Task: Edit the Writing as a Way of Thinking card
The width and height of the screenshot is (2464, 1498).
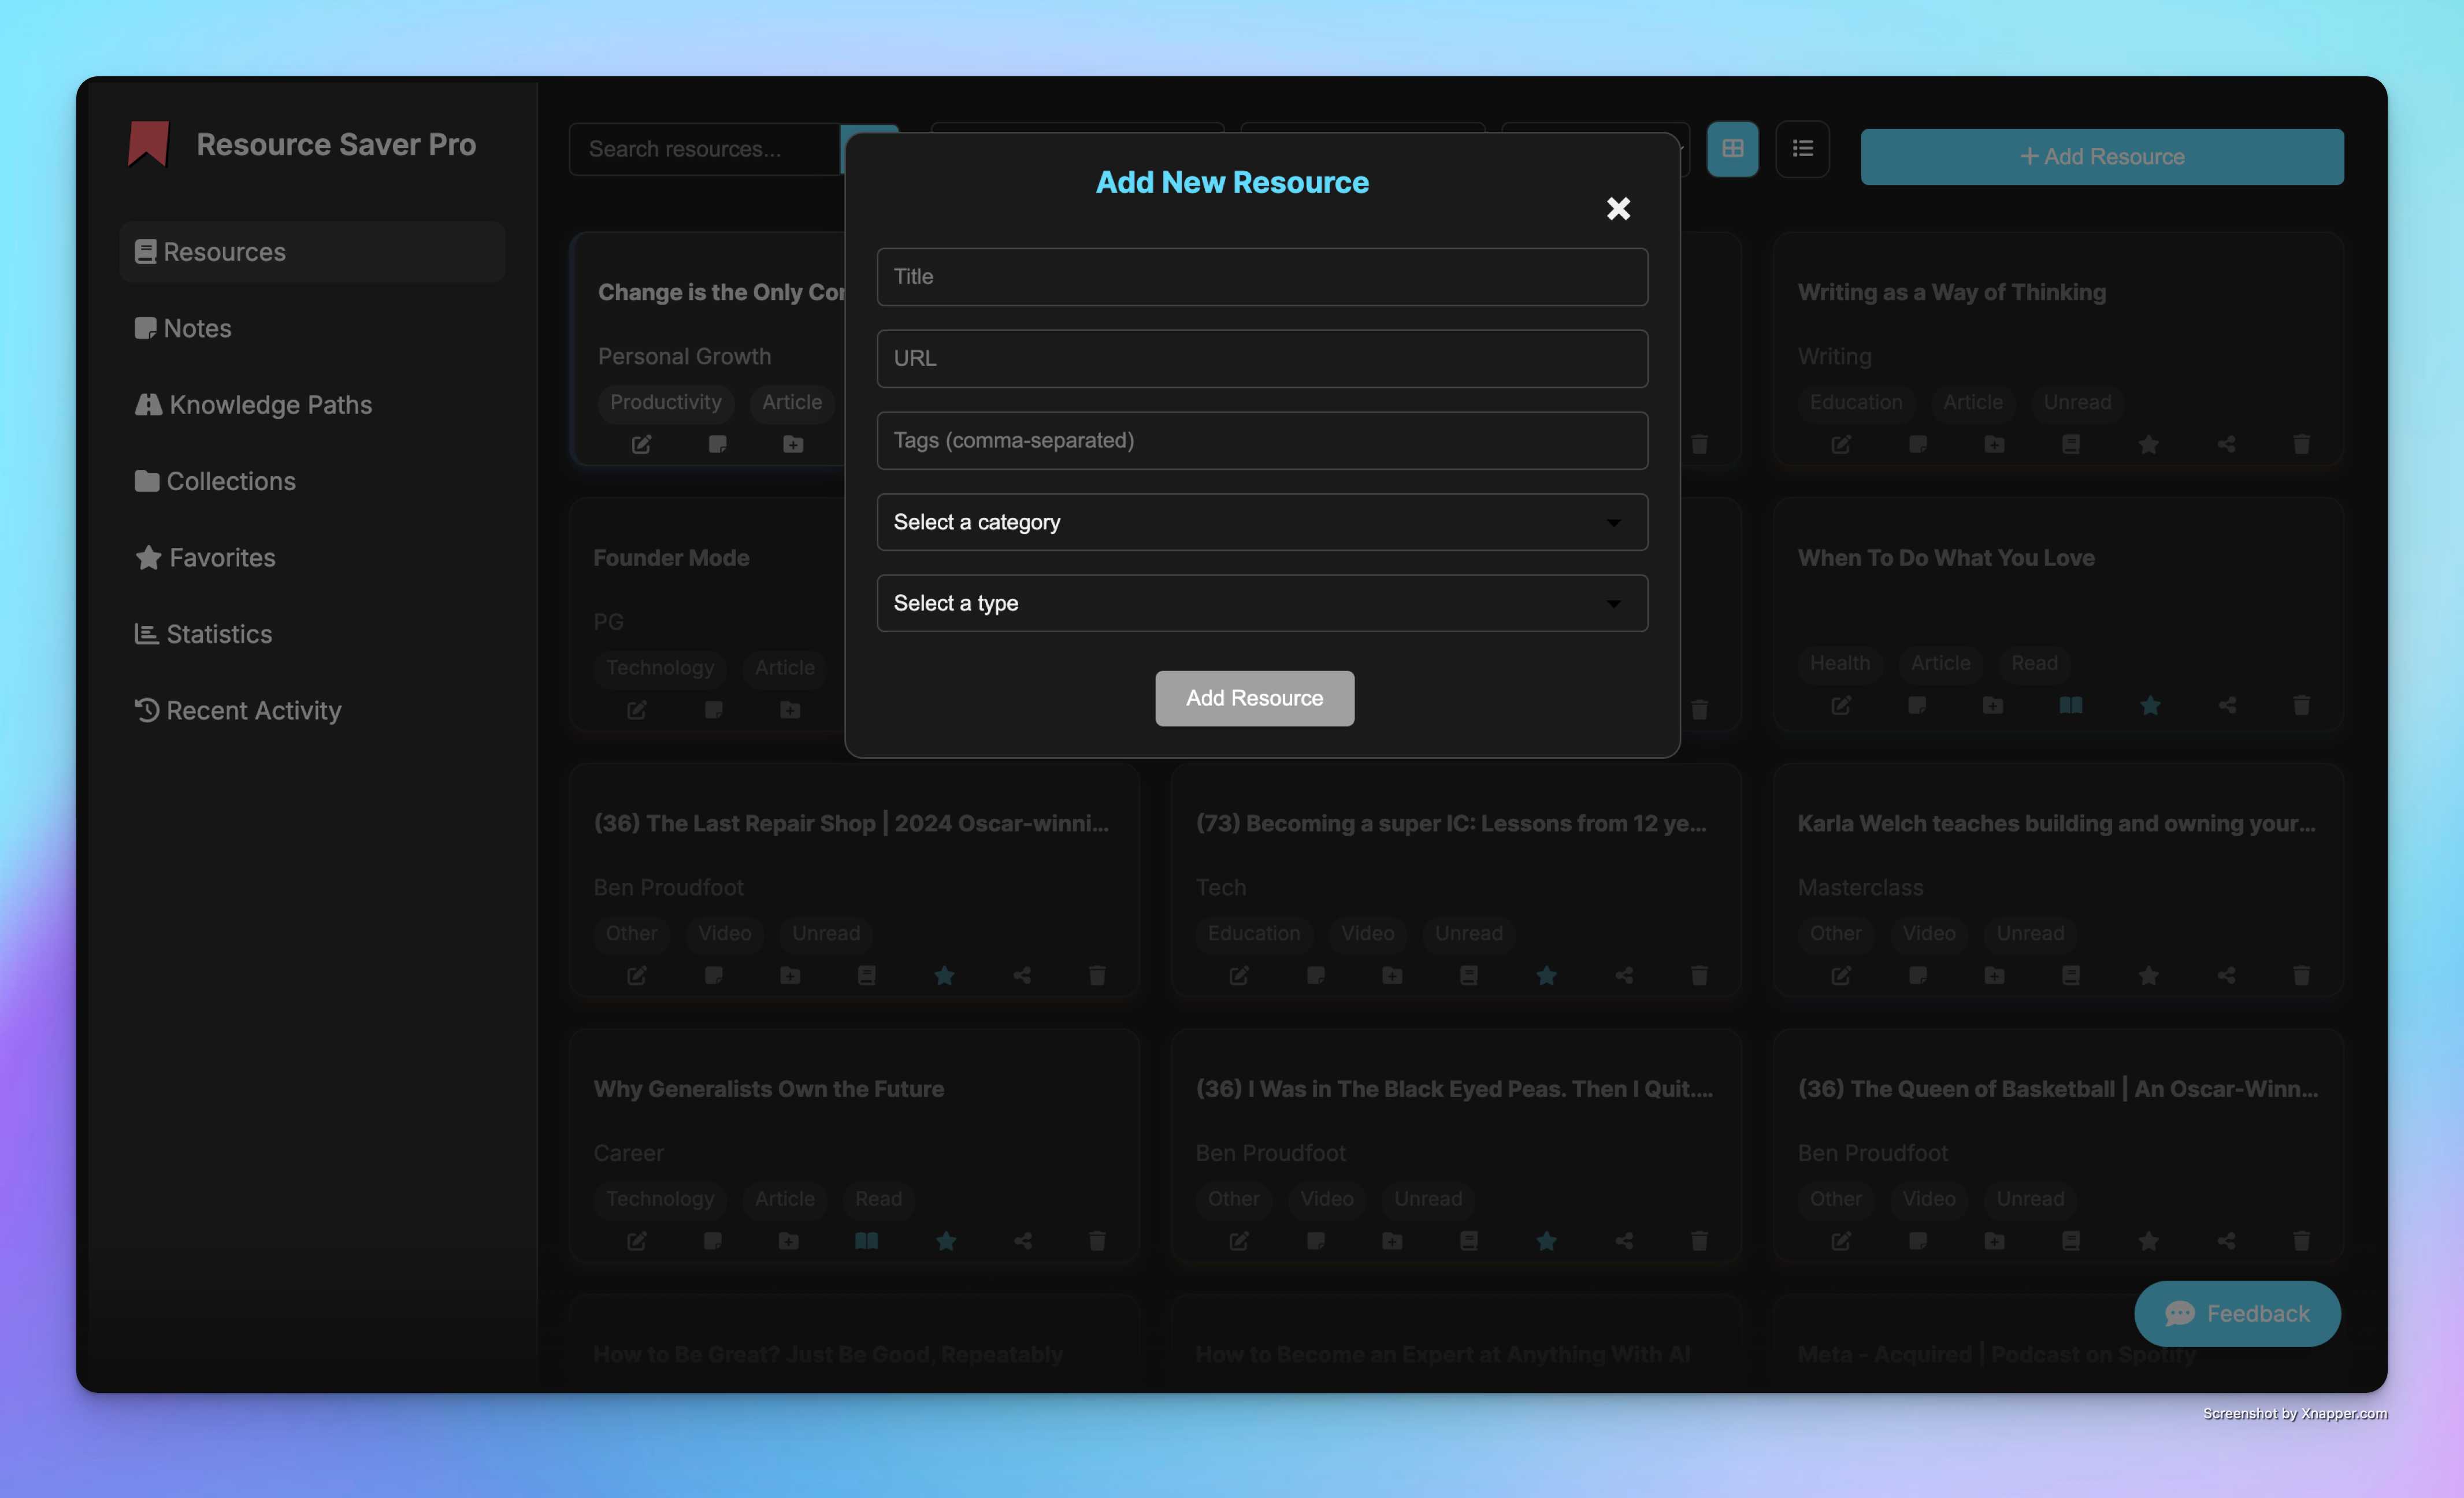Action: [x=1840, y=444]
